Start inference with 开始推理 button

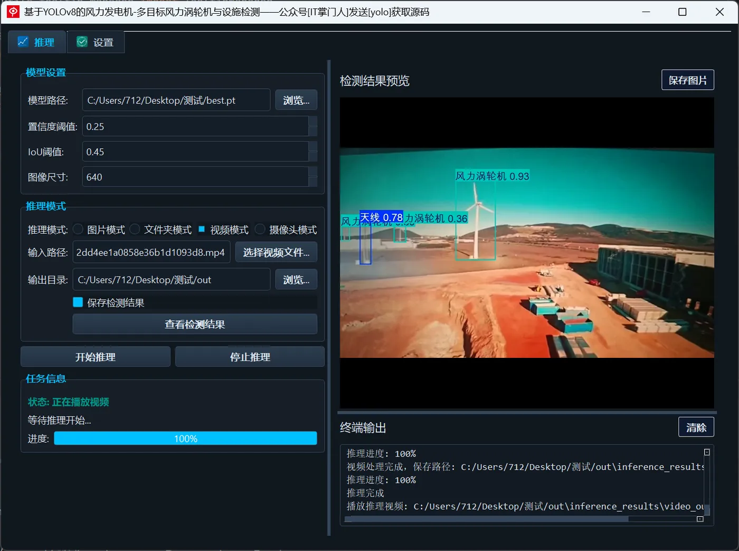[96, 357]
